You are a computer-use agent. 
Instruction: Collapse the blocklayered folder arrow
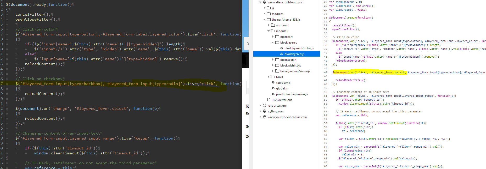(273, 43)
